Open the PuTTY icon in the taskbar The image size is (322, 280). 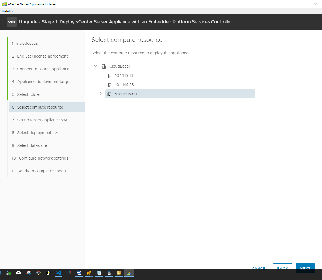click(x=49, y=273)
